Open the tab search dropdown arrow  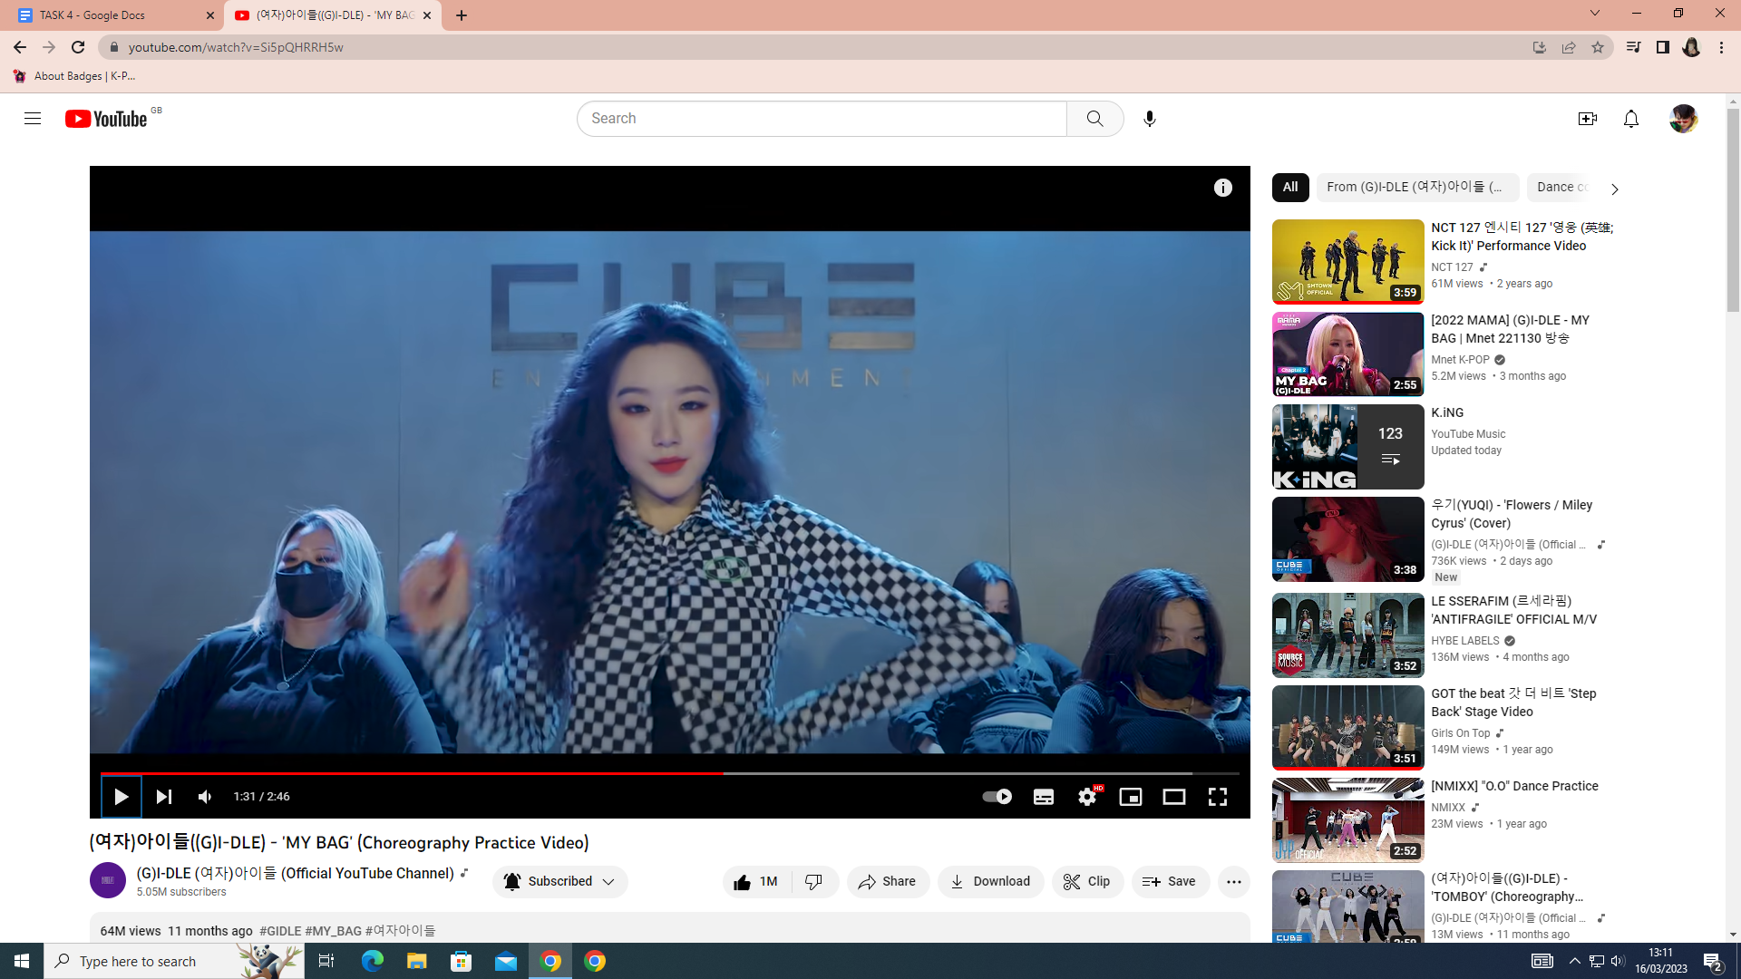1595,13
